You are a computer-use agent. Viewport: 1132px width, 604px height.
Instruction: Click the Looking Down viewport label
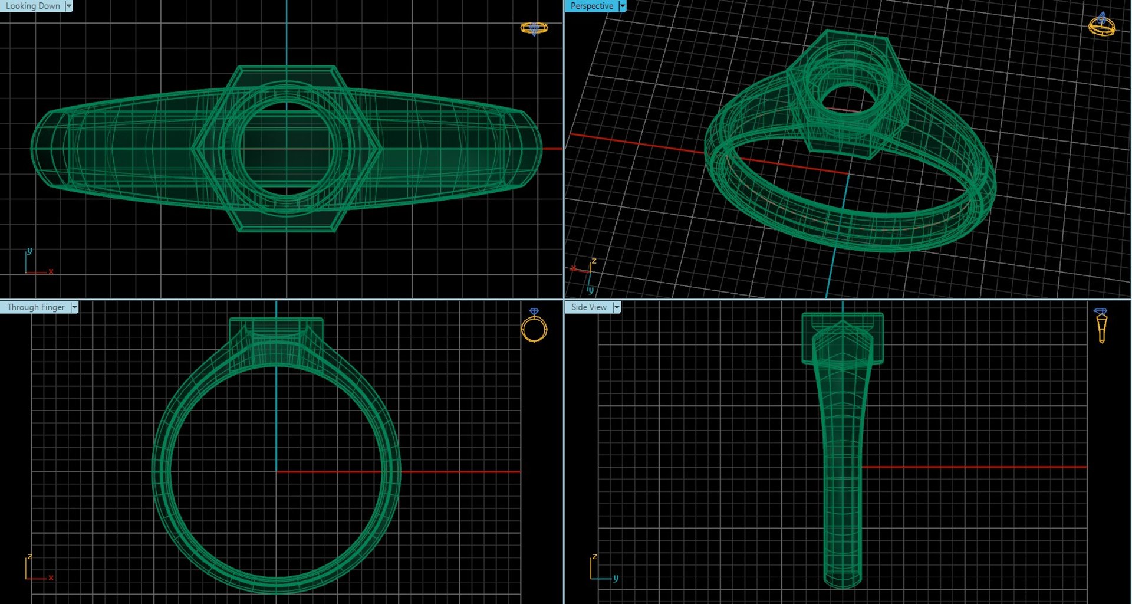click(x=32, y=6)
